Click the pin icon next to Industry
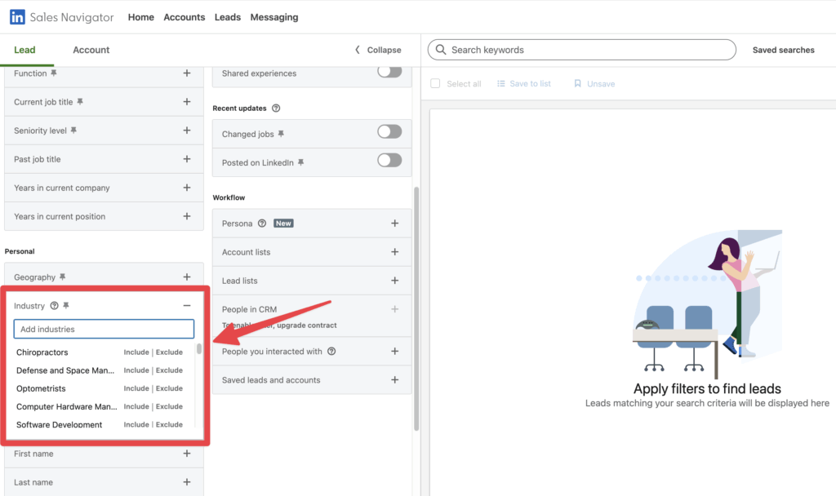836x496 pixels. tap(66, 306)
